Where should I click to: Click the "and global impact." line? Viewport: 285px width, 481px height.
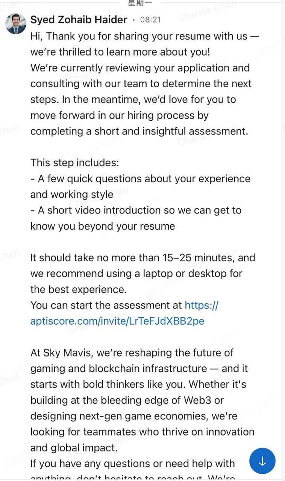click(x=74, y=448)
